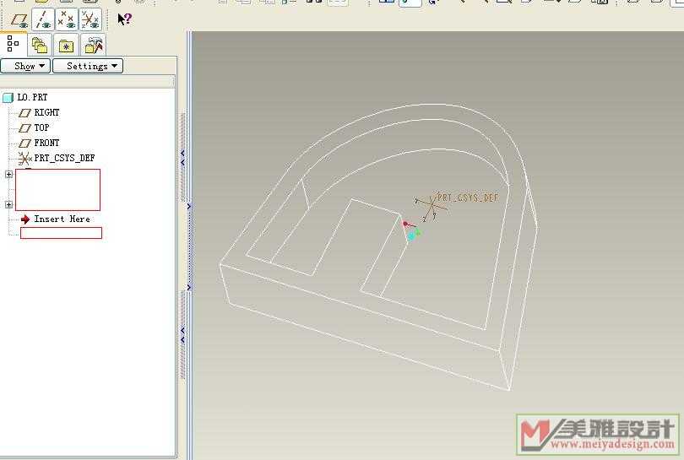This screenshot has width=684, height=460.
Task: Open the Show dropdown menu
Action: (x=25, y=66)
